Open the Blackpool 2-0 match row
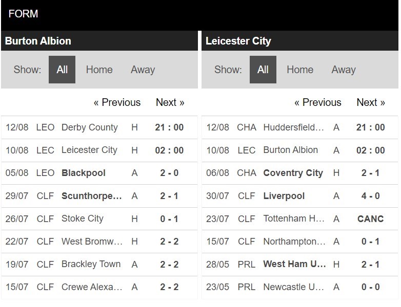This screenshot has height=307, width=401. point(99,173)
